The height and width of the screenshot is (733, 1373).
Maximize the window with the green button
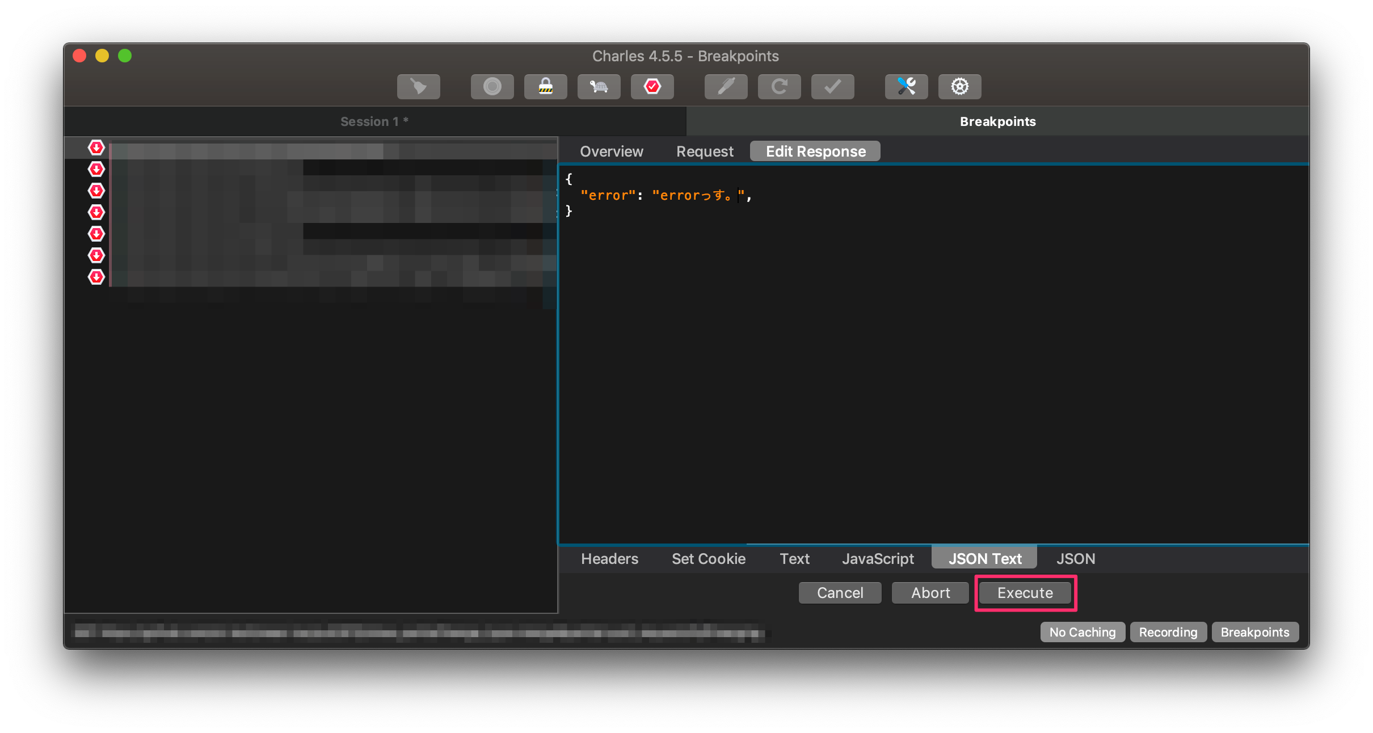tap(125, 56)
